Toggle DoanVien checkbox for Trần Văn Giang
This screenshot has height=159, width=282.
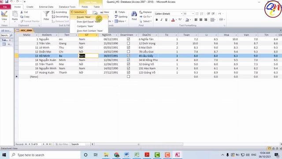pos(128,43)
